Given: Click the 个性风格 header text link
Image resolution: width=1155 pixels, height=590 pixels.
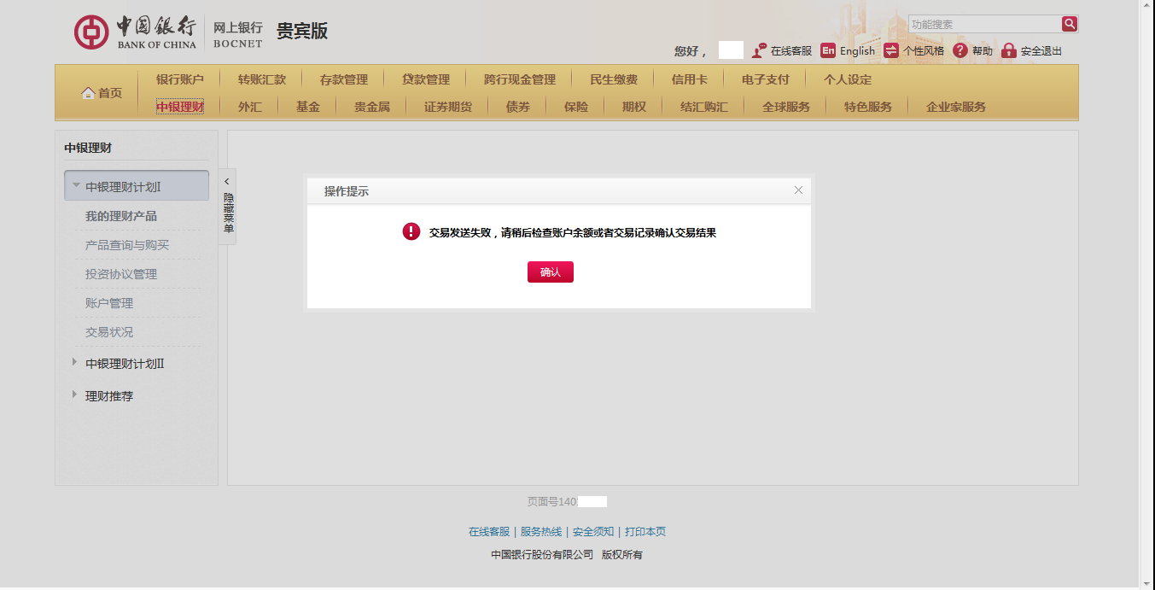Looking at the screenshot, I should (924, 51).
